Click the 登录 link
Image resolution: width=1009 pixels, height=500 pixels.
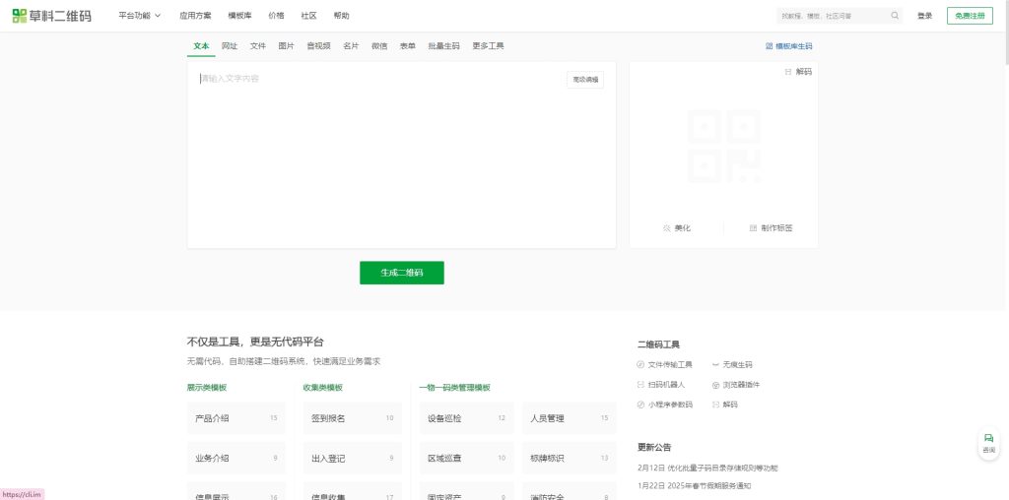[x=924, y=16]
